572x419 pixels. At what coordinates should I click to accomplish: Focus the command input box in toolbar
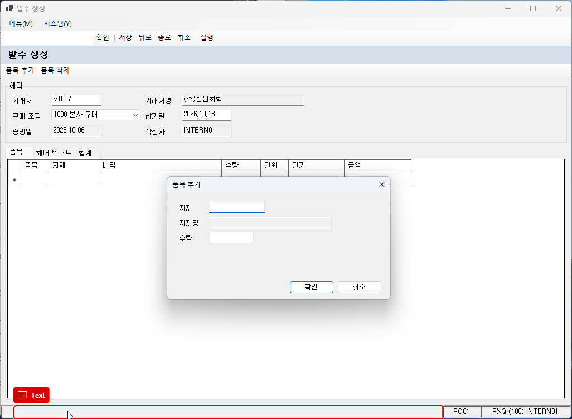[48, 38]
